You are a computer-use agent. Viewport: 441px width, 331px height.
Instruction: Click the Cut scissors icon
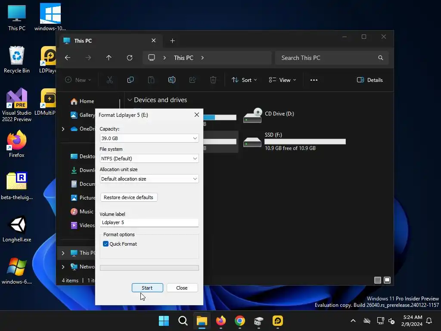pyautogui.click(x=110, y=80)
